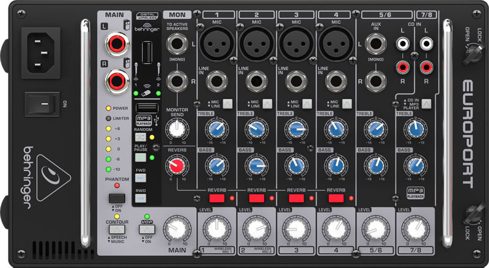
Task: Click MON R output jack
Action: pyautogui.click(x=177, y=81)
